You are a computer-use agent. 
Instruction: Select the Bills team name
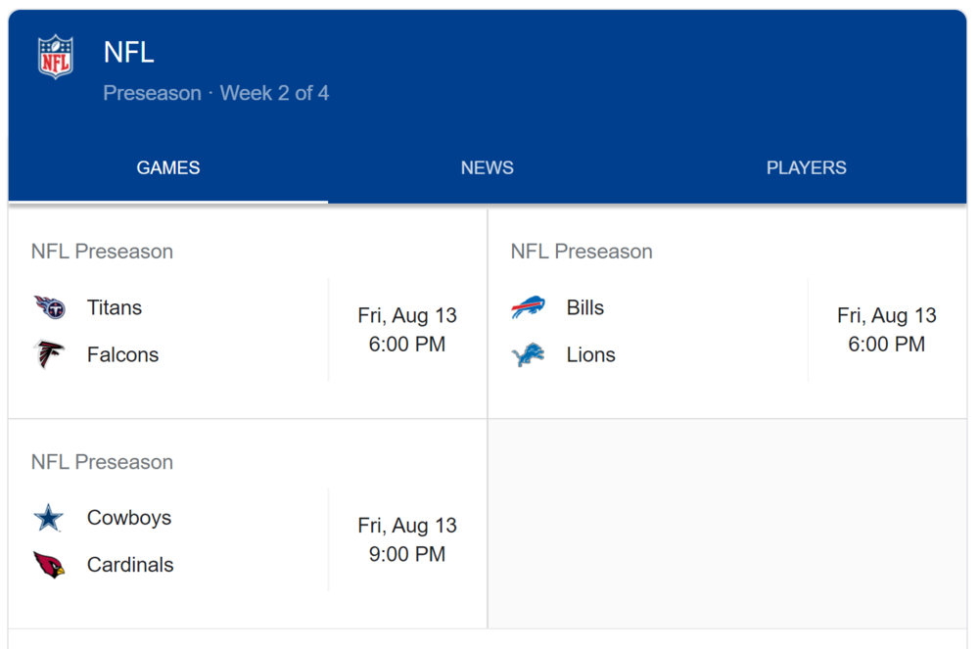point(585,307)
